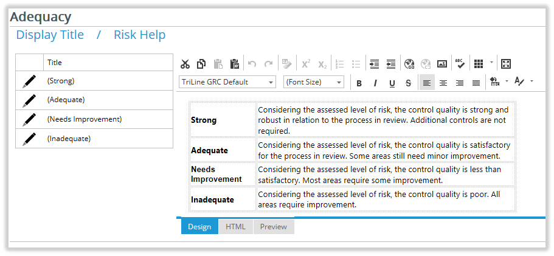Open the Display Title link
The image size is (554, 256).
(x=50, y=35)
